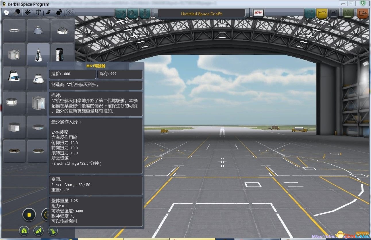Edit the Untitled Space Craft name field

coord(202,14)
